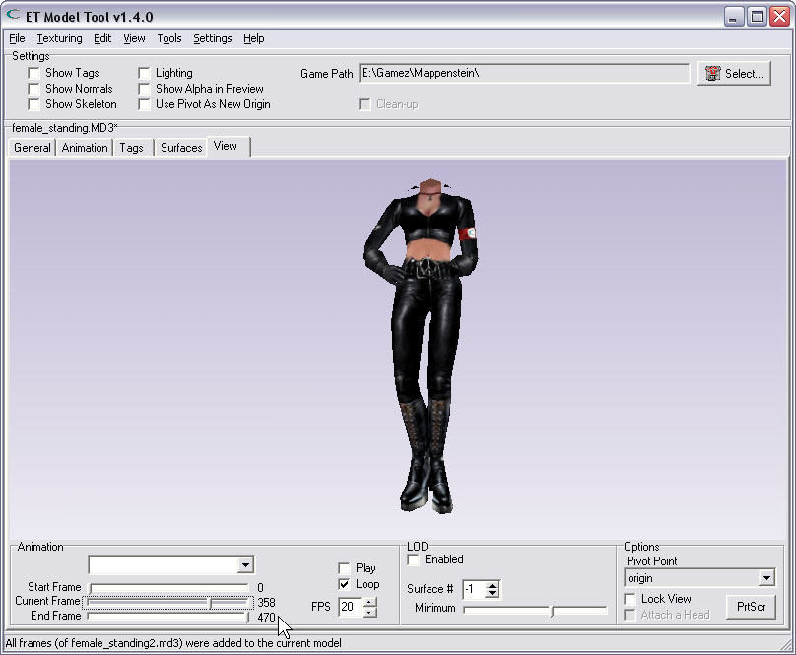Image resolution: width=796 pixels, height=655 pixels.
Task: Open the Tools menu
Action: tap(169, 38)
